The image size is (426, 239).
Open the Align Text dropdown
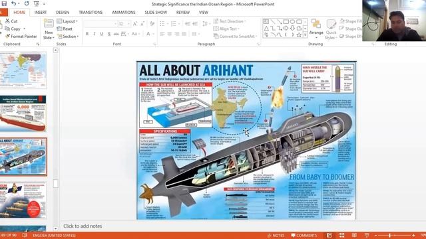tap(226, 29)
